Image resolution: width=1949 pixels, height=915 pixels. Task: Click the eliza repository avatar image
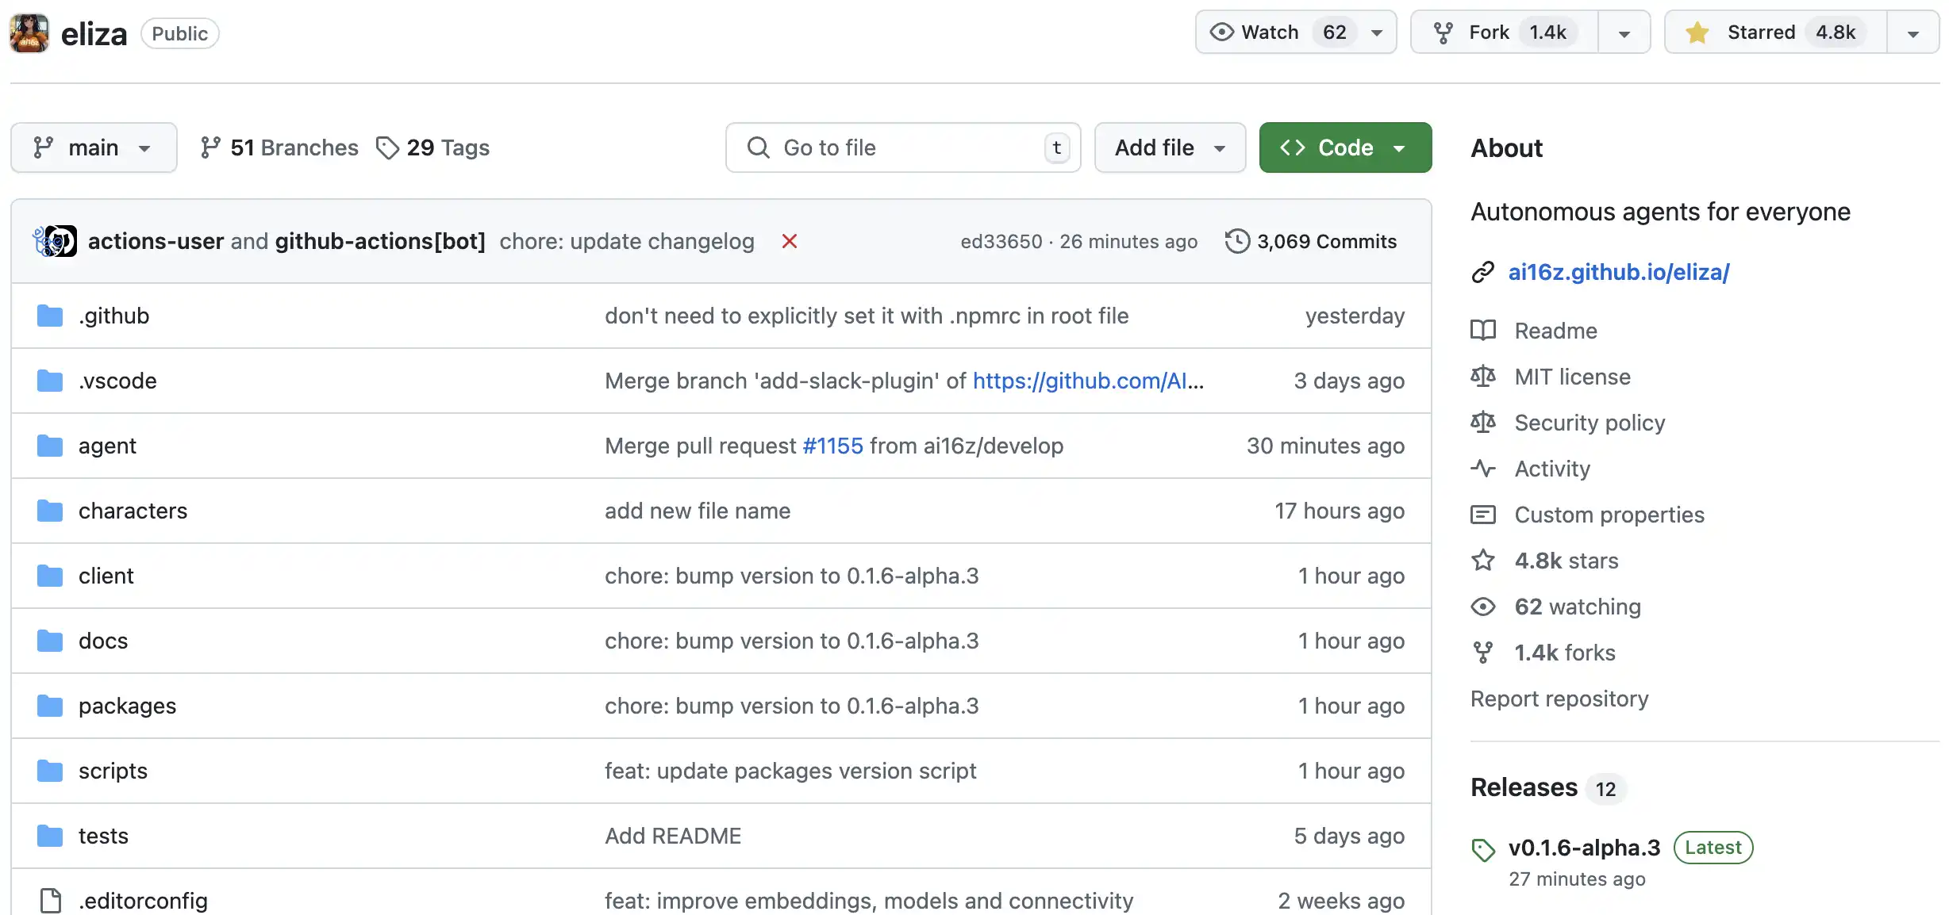pos(29,33)
